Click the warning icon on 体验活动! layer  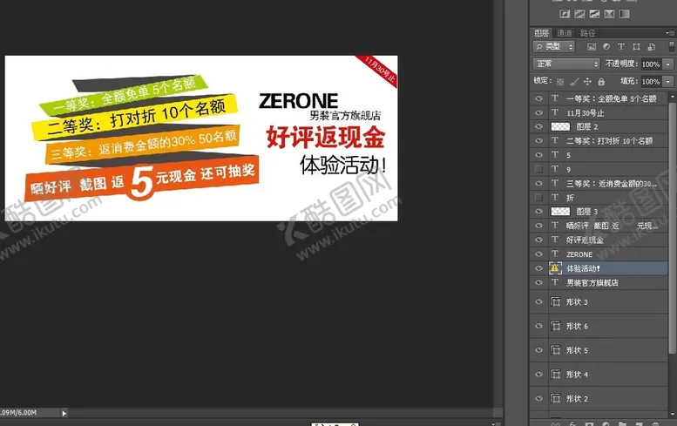pyautogui.click(x=555, y=268)
